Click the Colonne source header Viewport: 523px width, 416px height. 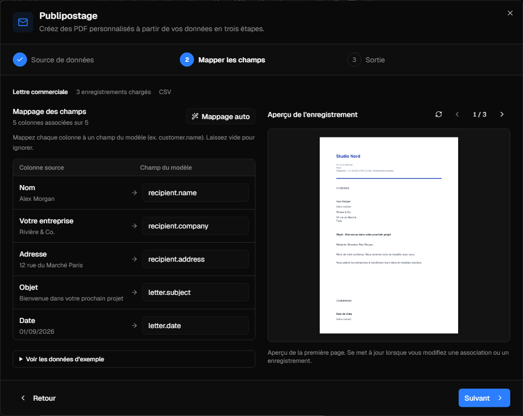click(42, 168)
